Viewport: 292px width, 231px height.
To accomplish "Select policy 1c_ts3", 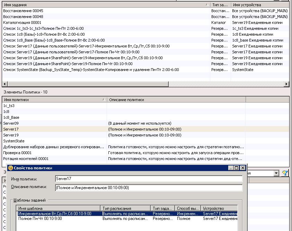I will 9,106.
